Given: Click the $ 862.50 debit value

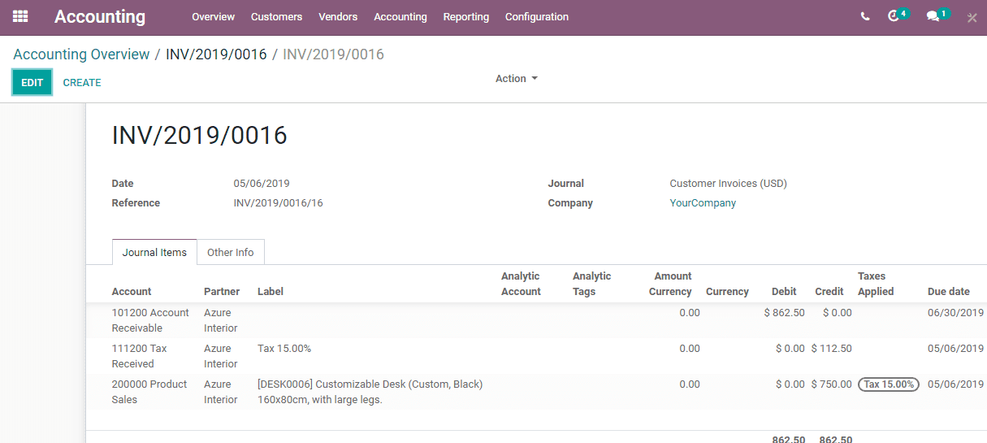Looking at the screenshot, I should (x=785, y=313).
